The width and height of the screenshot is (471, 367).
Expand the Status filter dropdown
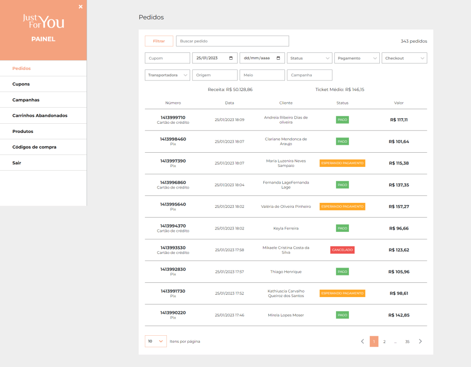tap(309, 58)
